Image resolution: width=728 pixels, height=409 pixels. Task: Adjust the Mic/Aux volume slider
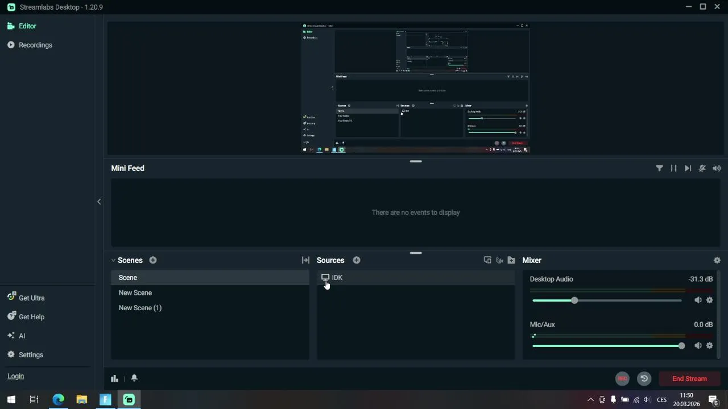[x=607, y=346]
